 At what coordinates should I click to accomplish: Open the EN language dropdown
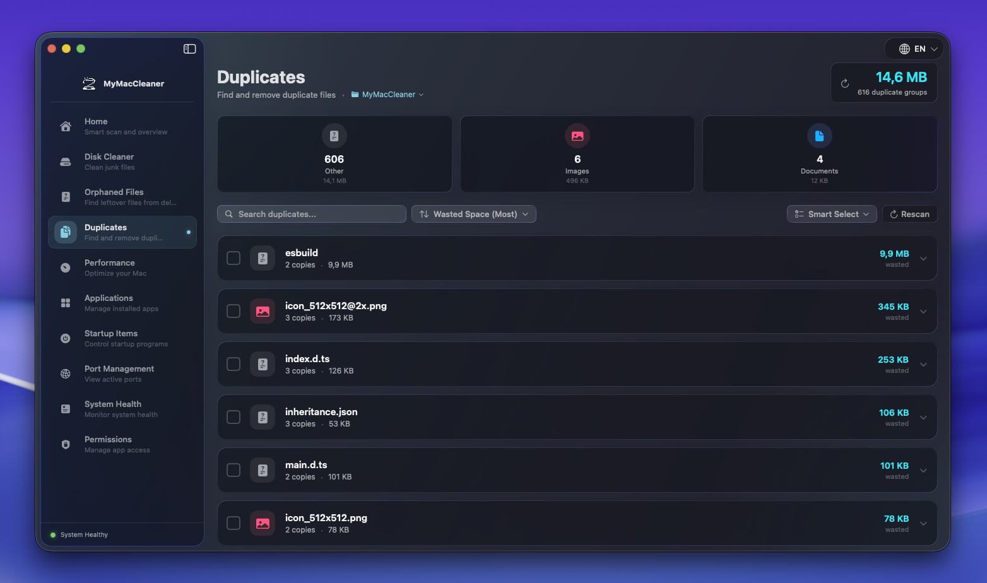pyautogui.click(x=914, y=49)
